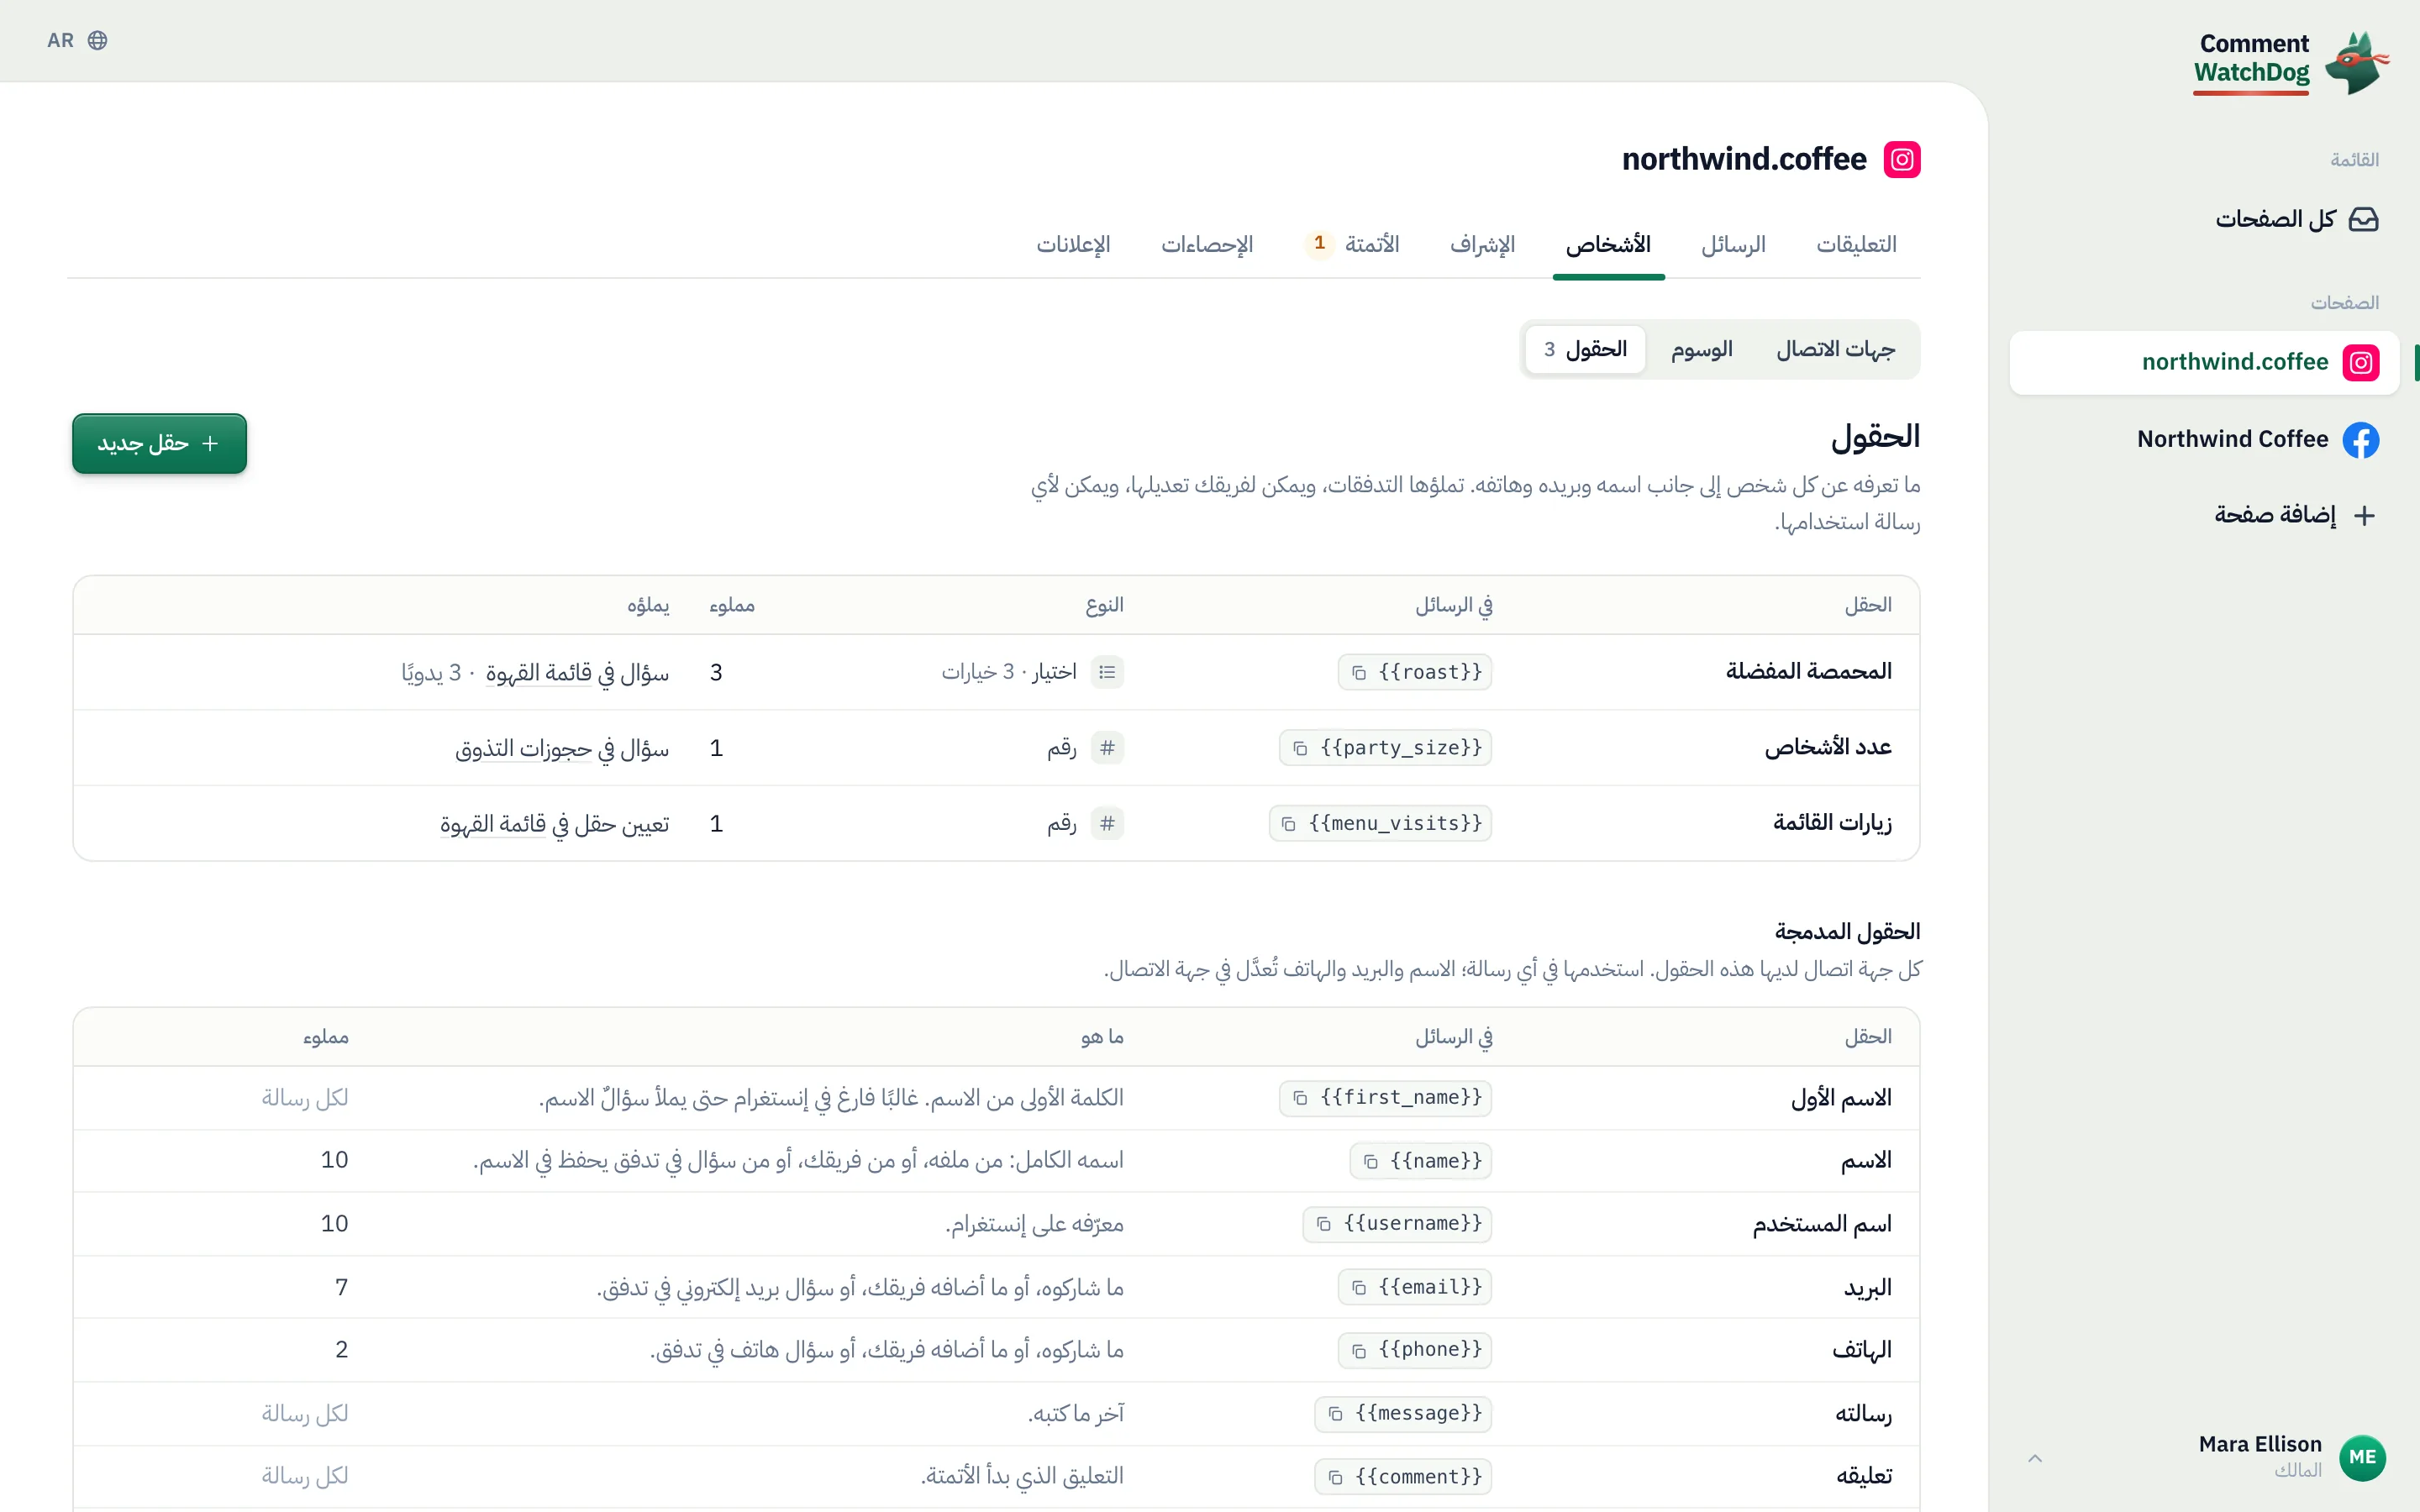Open the الإعلانات tab
This screenshot has width=2420, height=1512.
click(x=1073, y=245)
